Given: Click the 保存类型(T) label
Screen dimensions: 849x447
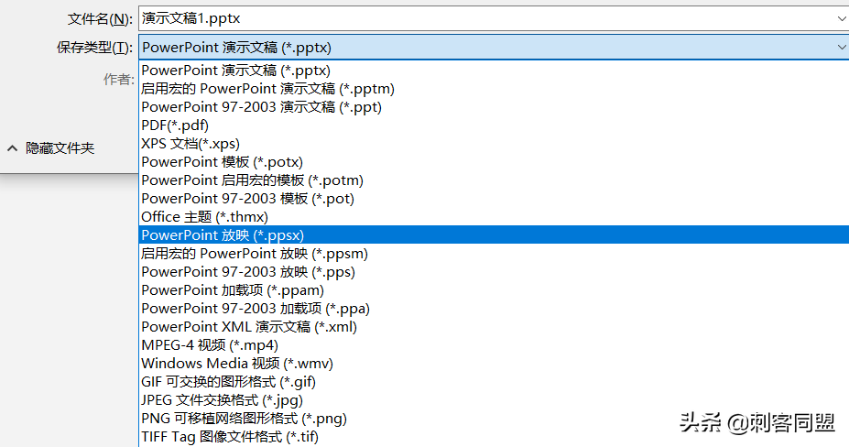Looking at the screenshot, I should [x=94, y=48].
